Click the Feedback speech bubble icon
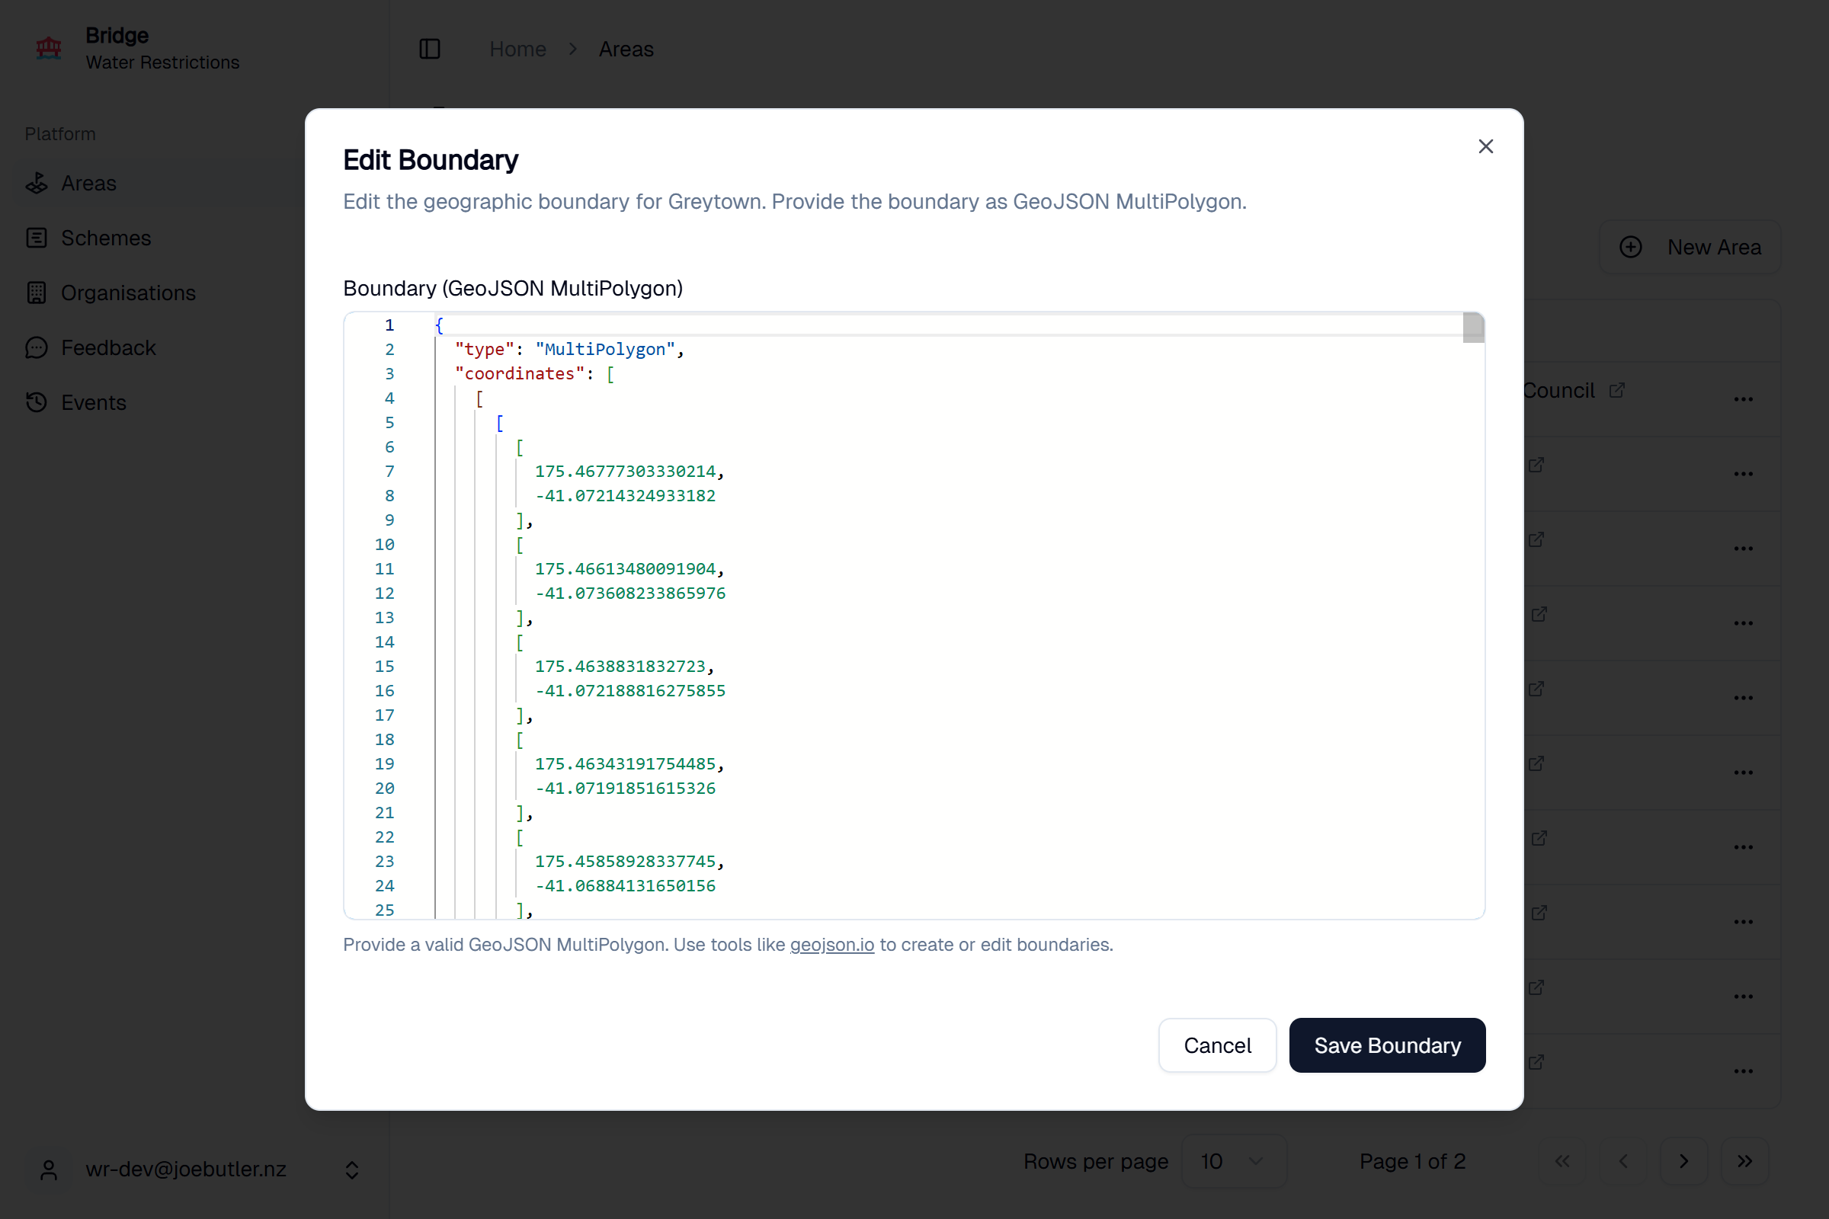1829x1219 pixels. pos(37,347)
